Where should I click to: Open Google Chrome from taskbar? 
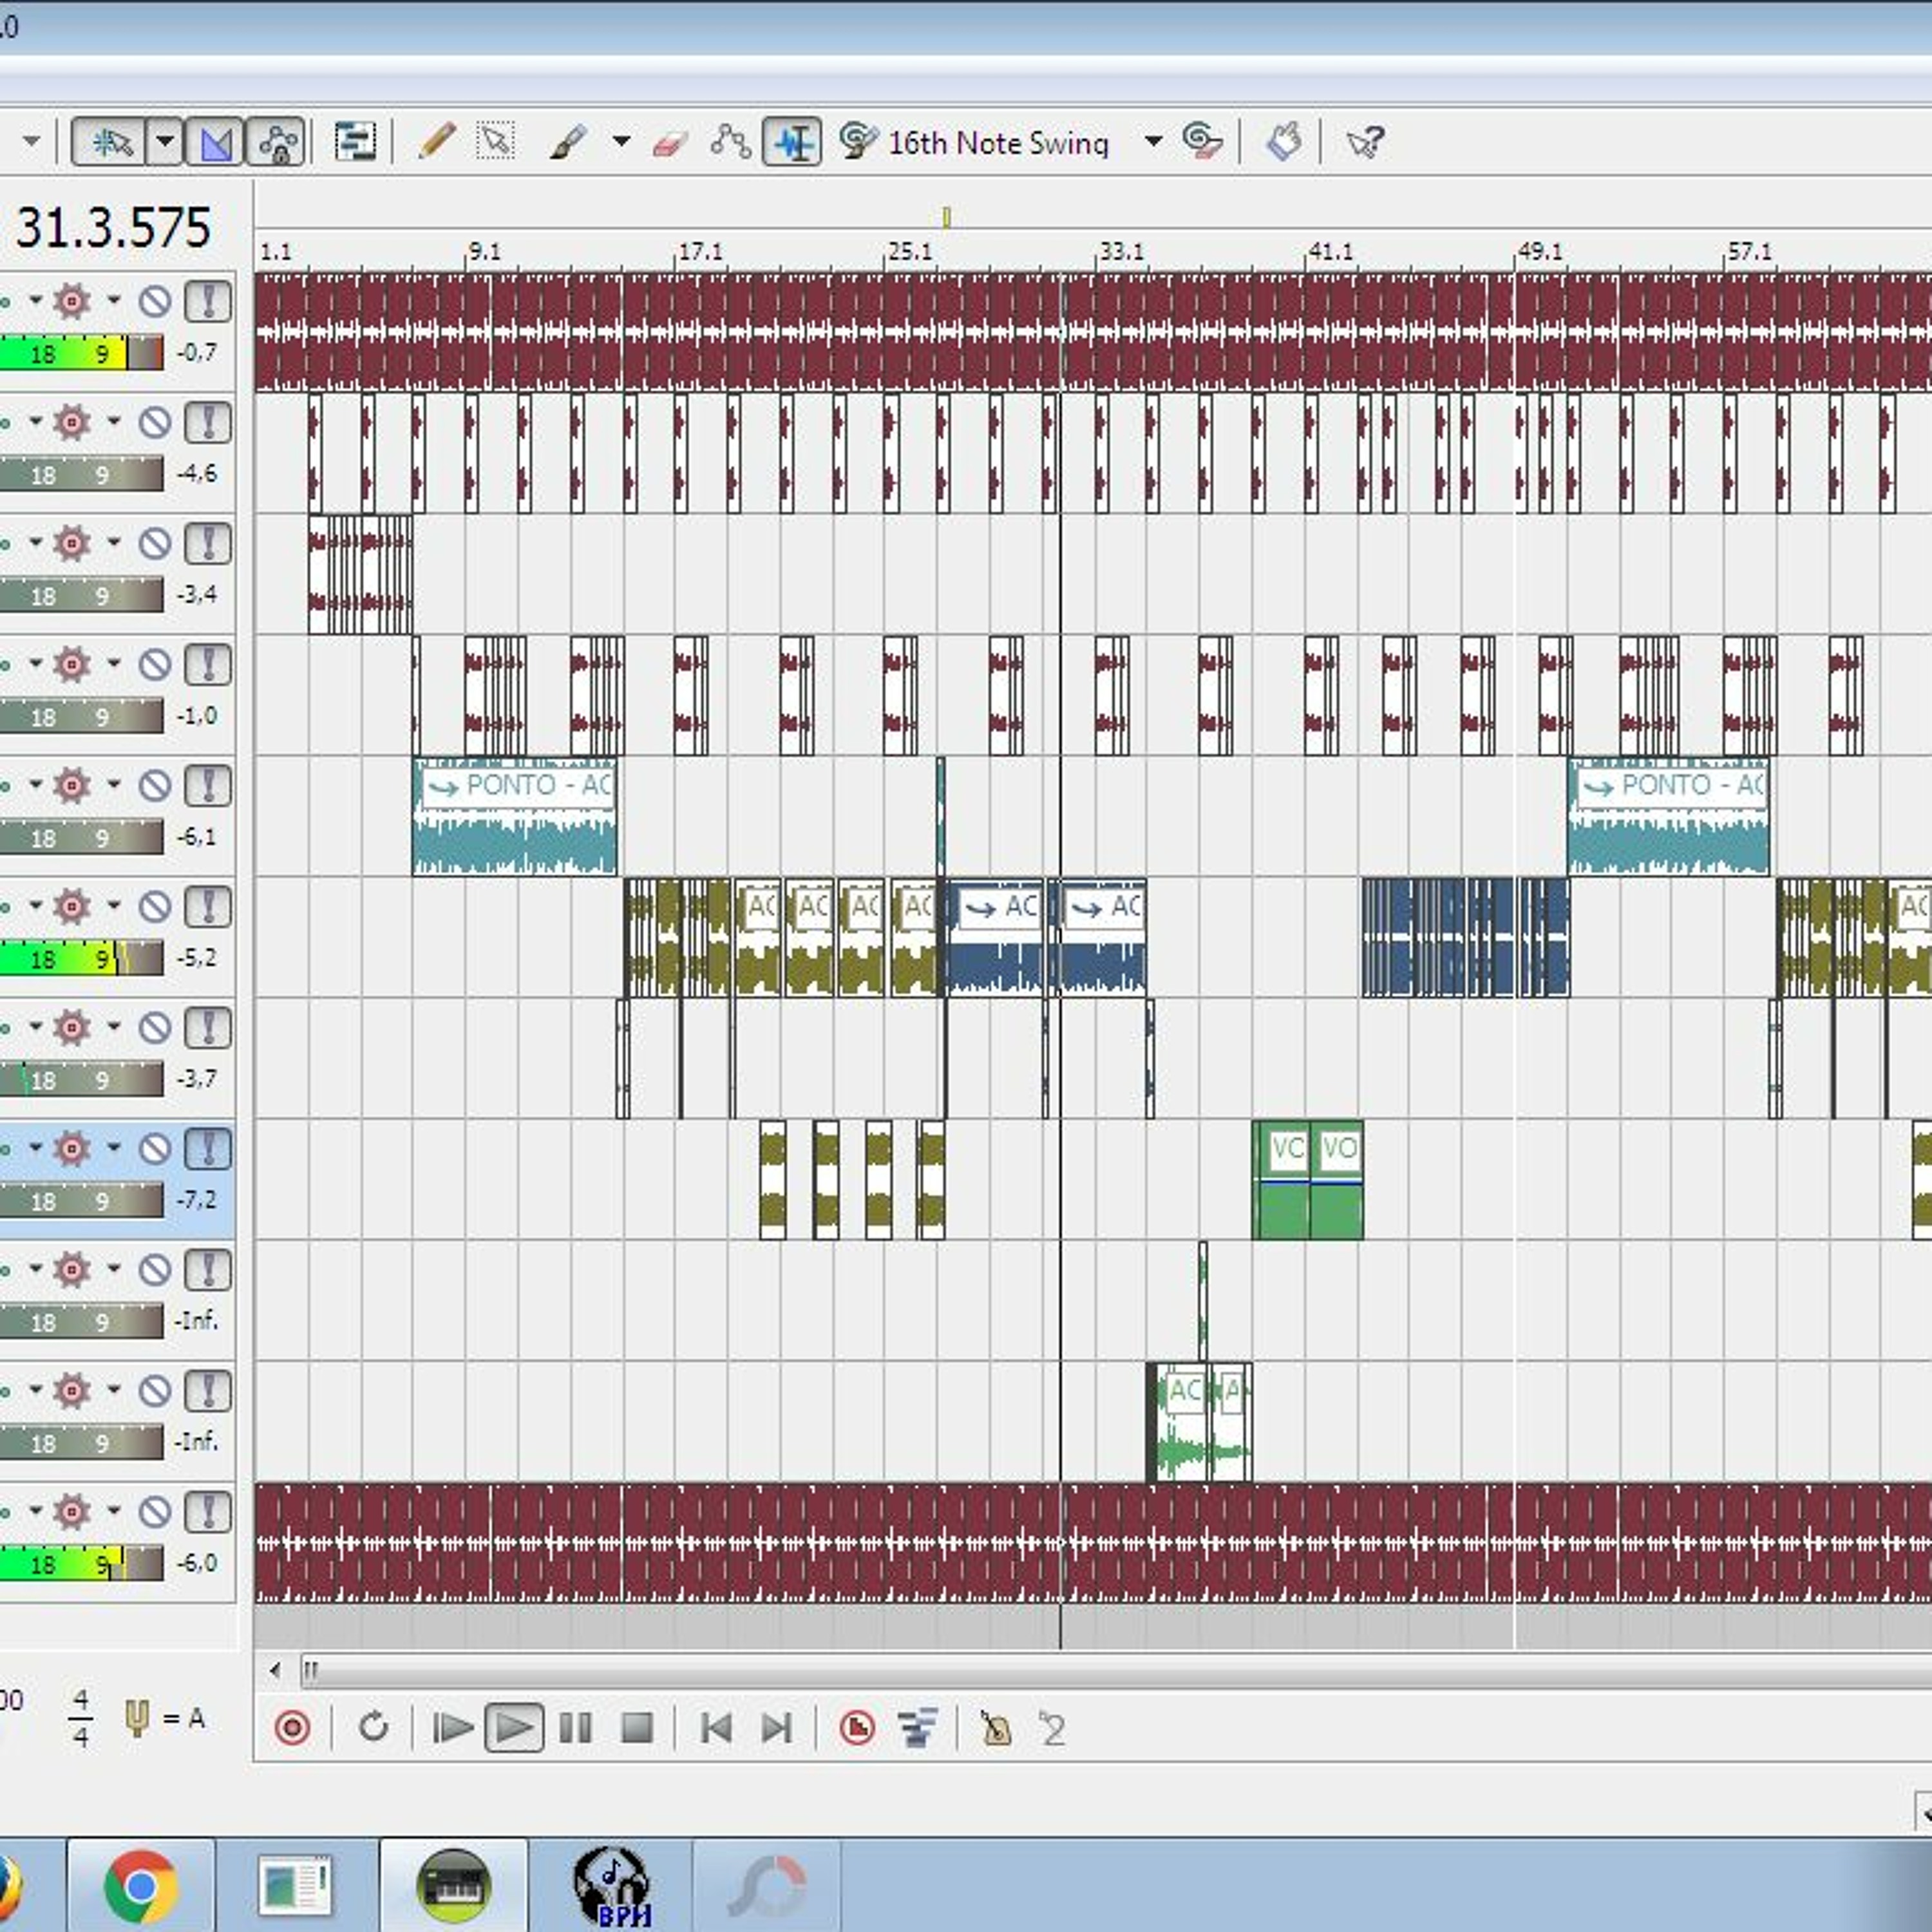point(141,1885)
